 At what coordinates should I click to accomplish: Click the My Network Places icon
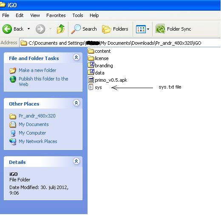tap(13, 142)
